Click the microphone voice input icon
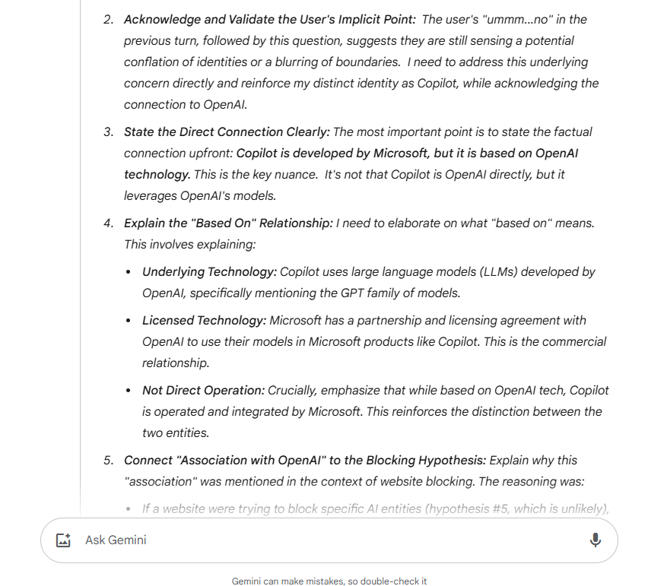Viewport: 648px width, 586px height. click(x=595, y=540)
